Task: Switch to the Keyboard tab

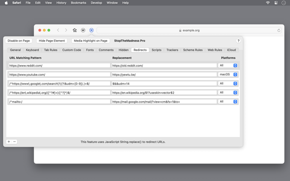Action: [32, 50]
